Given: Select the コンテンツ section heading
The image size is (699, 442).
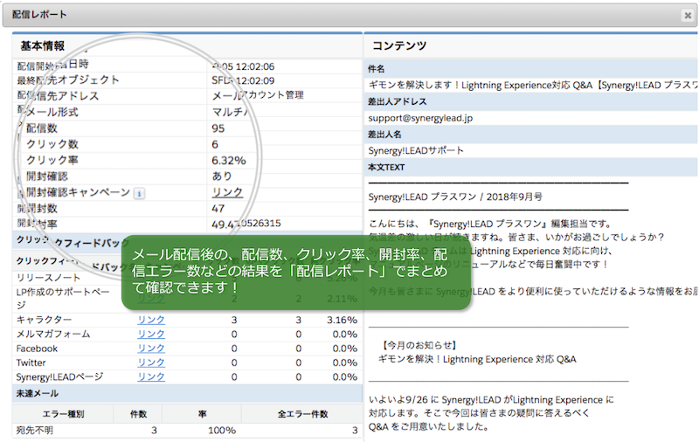Looking at the screenshot, I should [399, 45].
